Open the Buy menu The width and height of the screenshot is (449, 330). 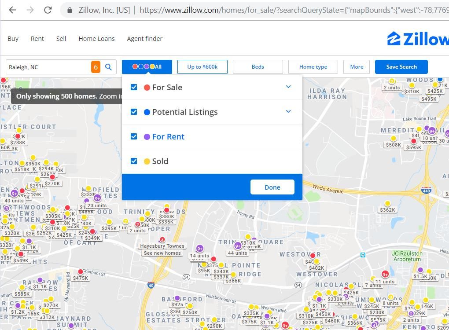(x=13, y=39)
